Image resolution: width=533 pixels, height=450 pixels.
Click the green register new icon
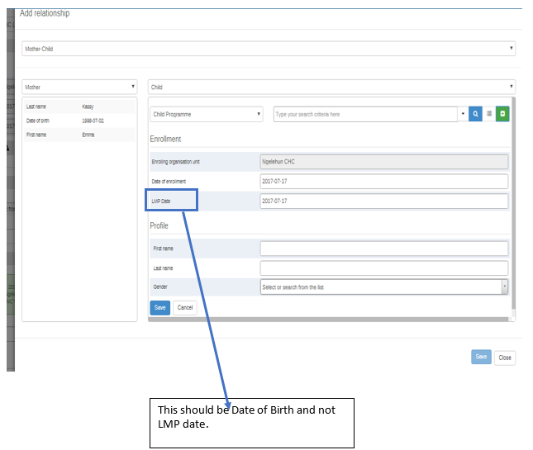tap(502, 114)
